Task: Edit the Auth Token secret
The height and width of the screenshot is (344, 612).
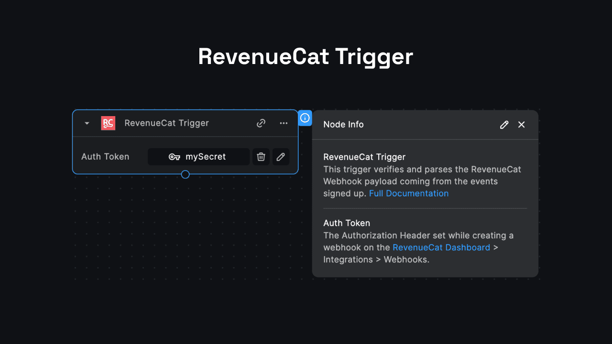Action: tap(281, 157)
